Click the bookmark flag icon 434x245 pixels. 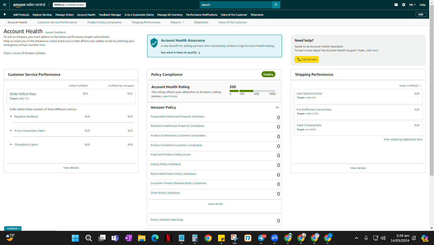click(x=5, y=14)
